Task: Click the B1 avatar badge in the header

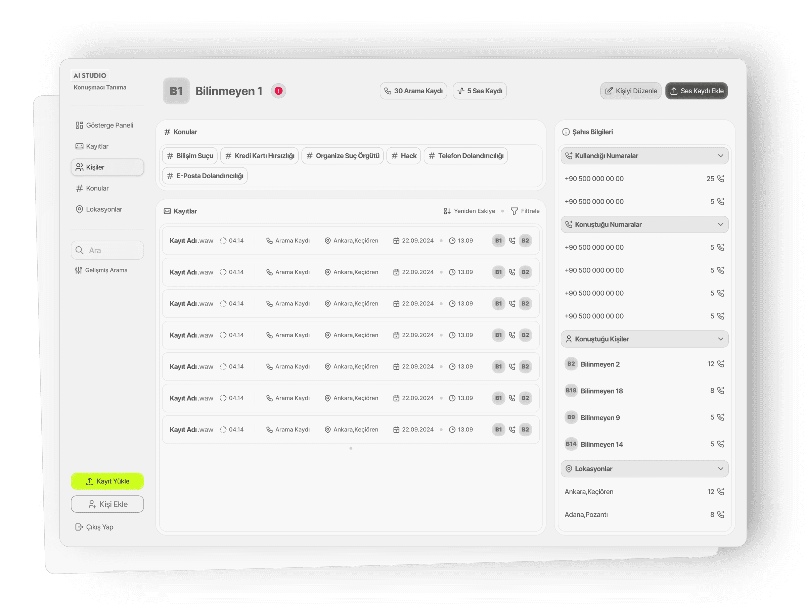Action: [176, 91]
